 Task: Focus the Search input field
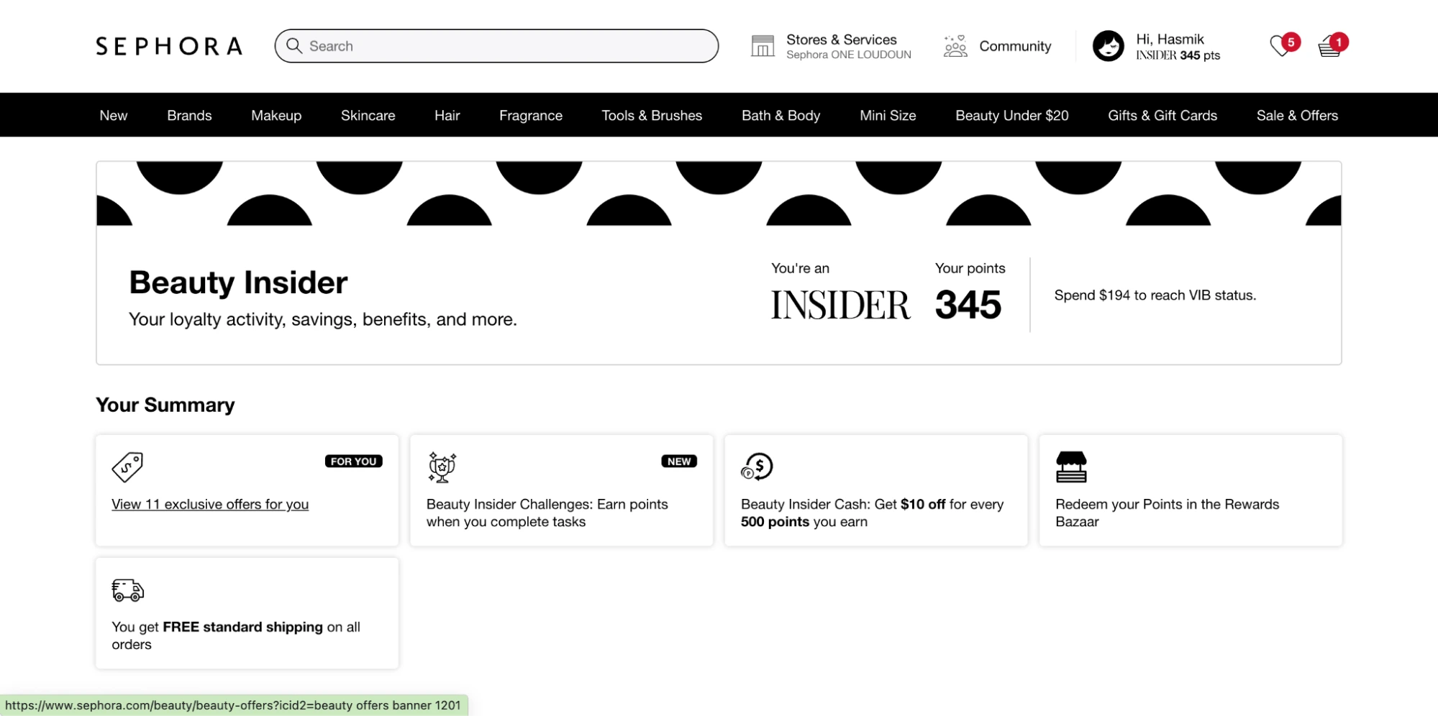pos(496,46)
